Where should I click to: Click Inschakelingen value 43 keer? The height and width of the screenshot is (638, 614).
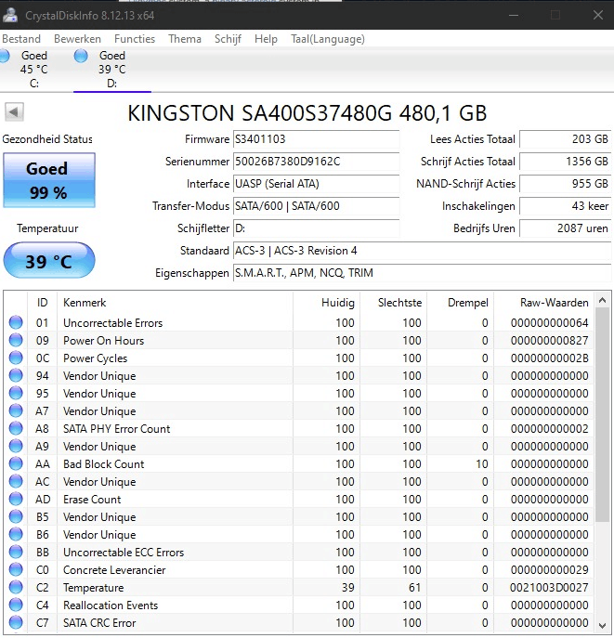coord(565,206)
